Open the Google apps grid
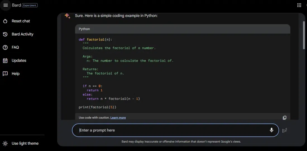This screenshot has width=307, height=151. click(x=299, y=5)
